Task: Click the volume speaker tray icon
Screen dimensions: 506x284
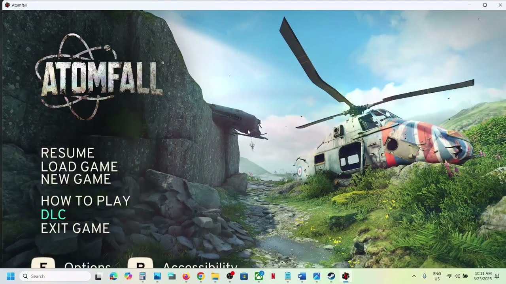Action: point(457,276)
